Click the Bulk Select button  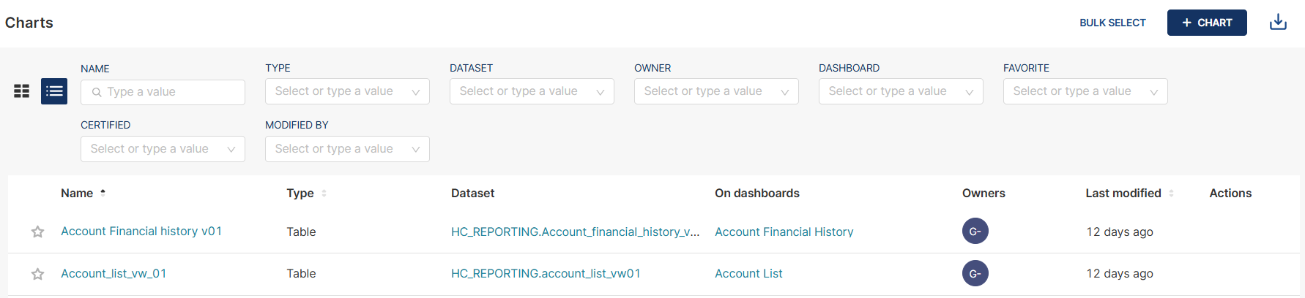1112,23
